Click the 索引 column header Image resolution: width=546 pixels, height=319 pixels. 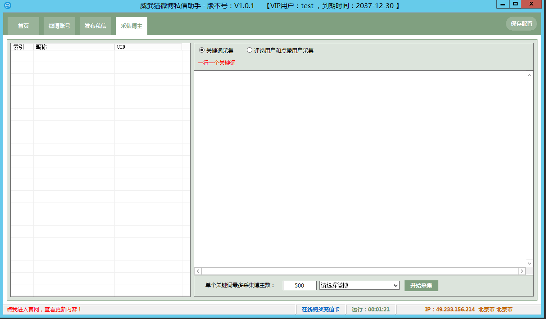coord(22,47)
